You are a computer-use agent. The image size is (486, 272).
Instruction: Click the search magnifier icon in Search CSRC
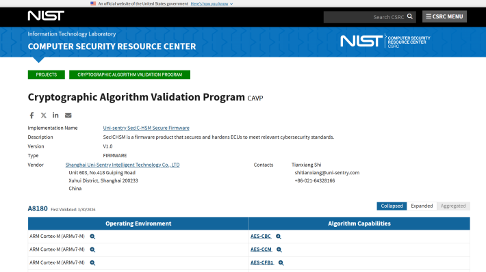[410, 16]
